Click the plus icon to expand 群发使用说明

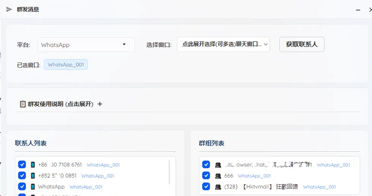tap(100, 104)
